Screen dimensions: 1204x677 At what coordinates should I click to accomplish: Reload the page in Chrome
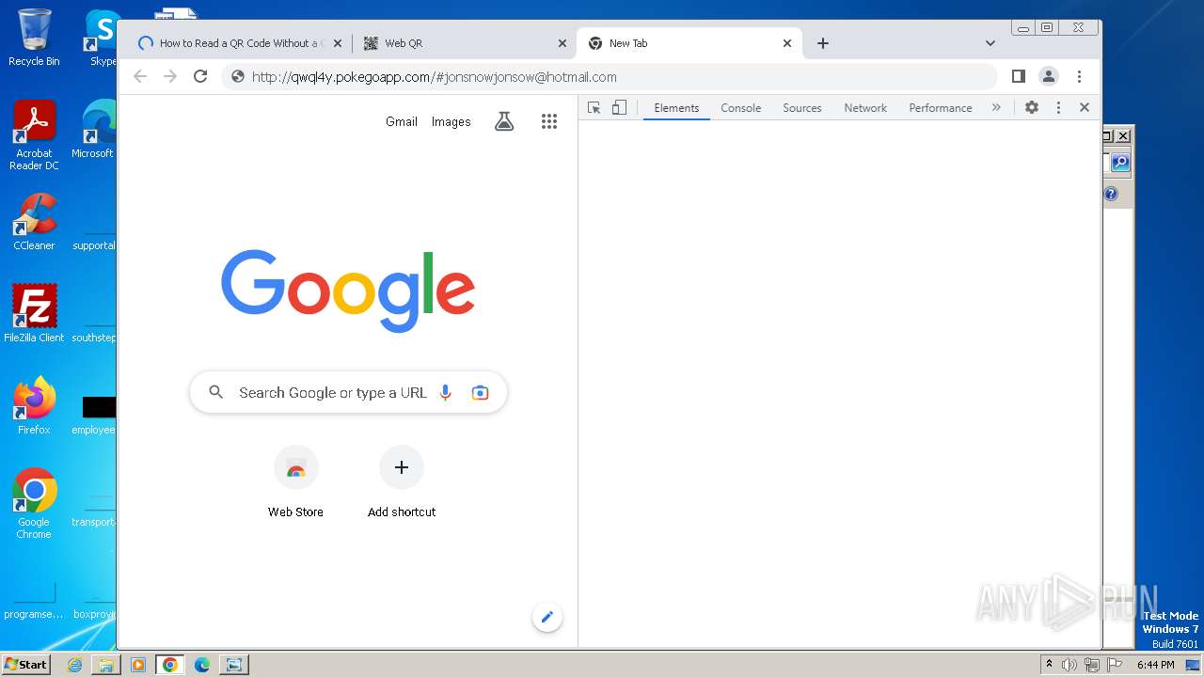[x=200, y=76]
